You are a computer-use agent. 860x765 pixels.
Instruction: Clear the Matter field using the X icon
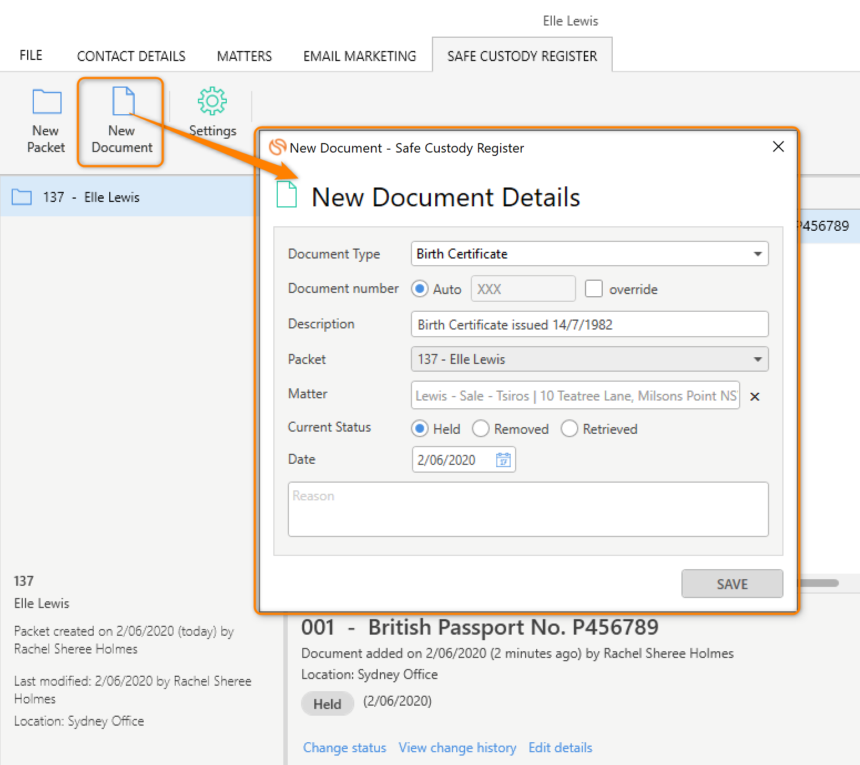click(x=754, y=396)
